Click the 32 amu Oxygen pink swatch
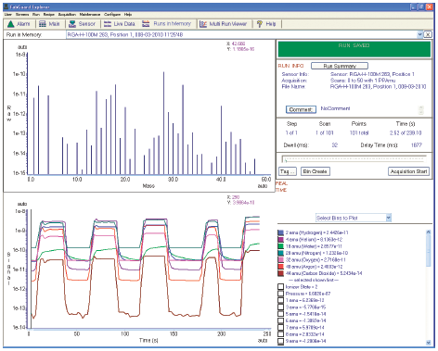Viewport: 438px width, 351px height. (280, 260)
